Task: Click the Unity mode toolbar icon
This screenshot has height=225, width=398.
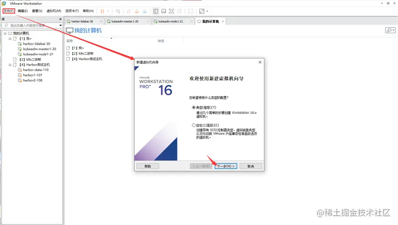Action: point(179,11)
